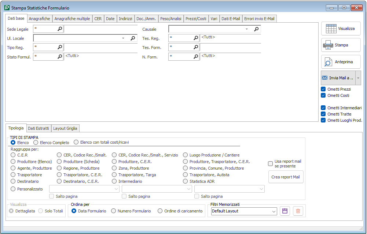Enable Usa report mail se presente
The image size is (367, 234).
tap(271, 164)
